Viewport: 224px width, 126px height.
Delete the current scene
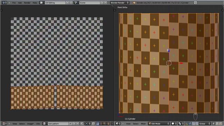coord(105,3)
